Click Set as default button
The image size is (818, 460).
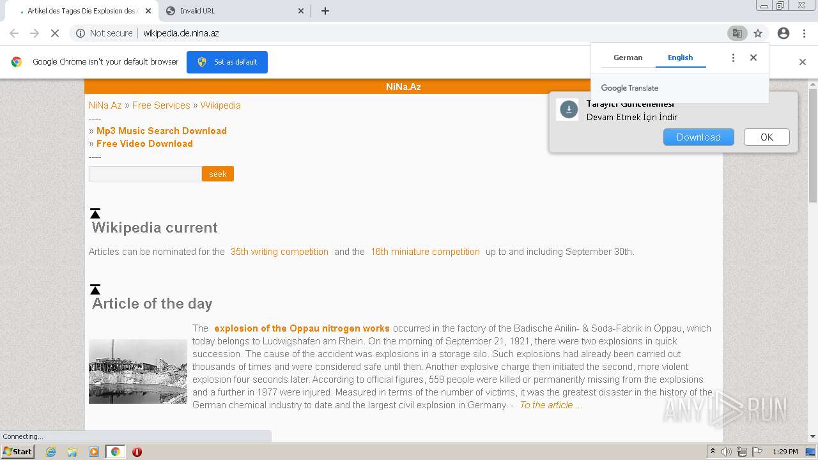coord(227,62)
